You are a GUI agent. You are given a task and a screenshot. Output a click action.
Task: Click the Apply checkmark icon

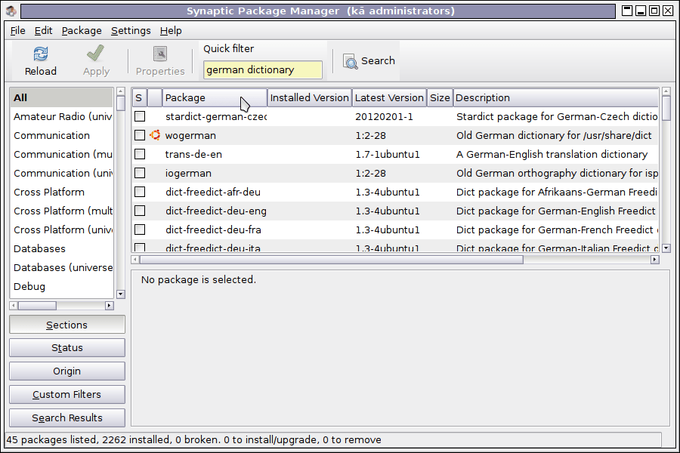coord(96,54)
